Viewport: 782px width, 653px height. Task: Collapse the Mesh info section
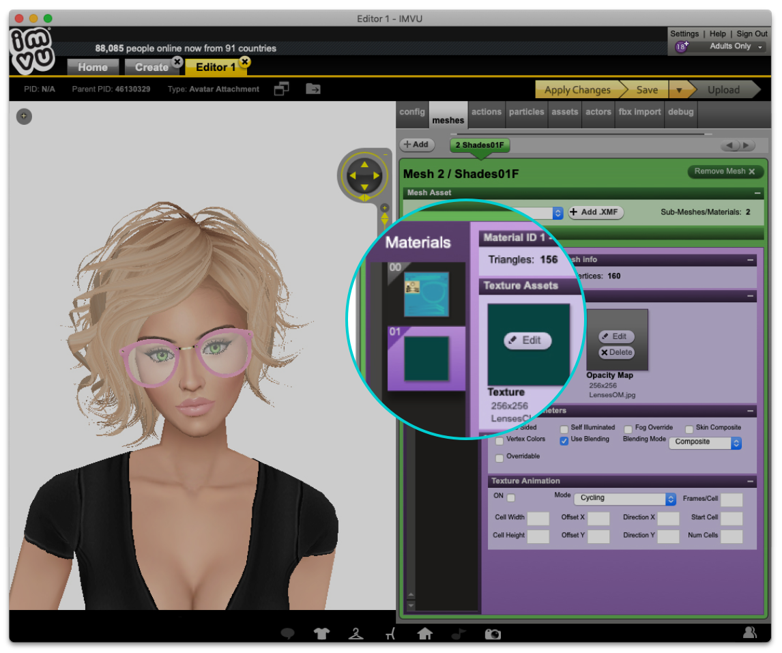(750, 260)
